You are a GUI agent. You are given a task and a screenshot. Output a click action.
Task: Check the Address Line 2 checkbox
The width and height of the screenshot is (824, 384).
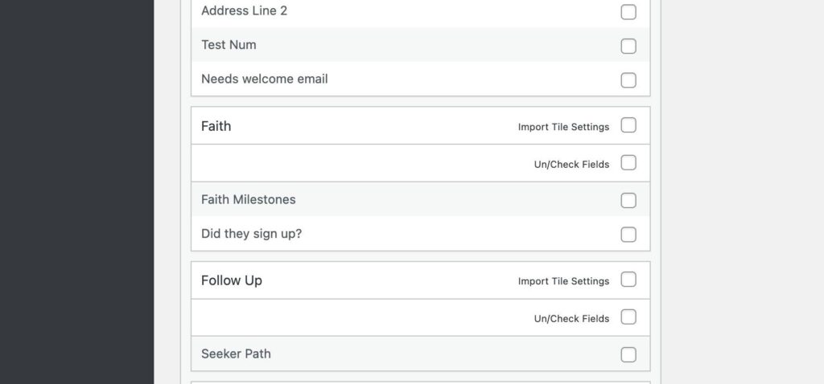628,12
